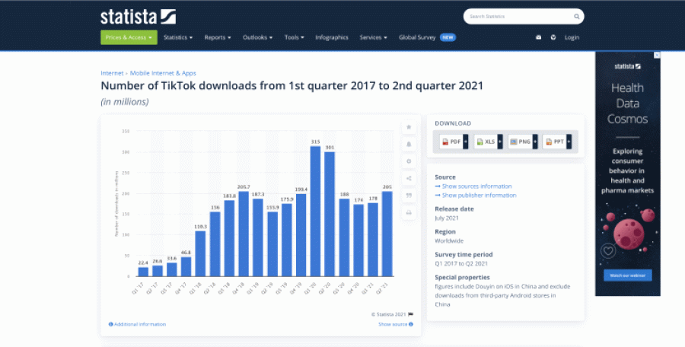Select the last bar labeled 205
This screenshot has height=347, width=685.
tap(387, 234)
